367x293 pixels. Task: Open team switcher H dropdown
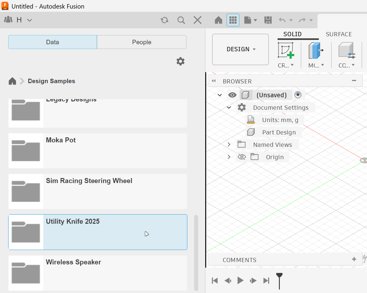24,20
